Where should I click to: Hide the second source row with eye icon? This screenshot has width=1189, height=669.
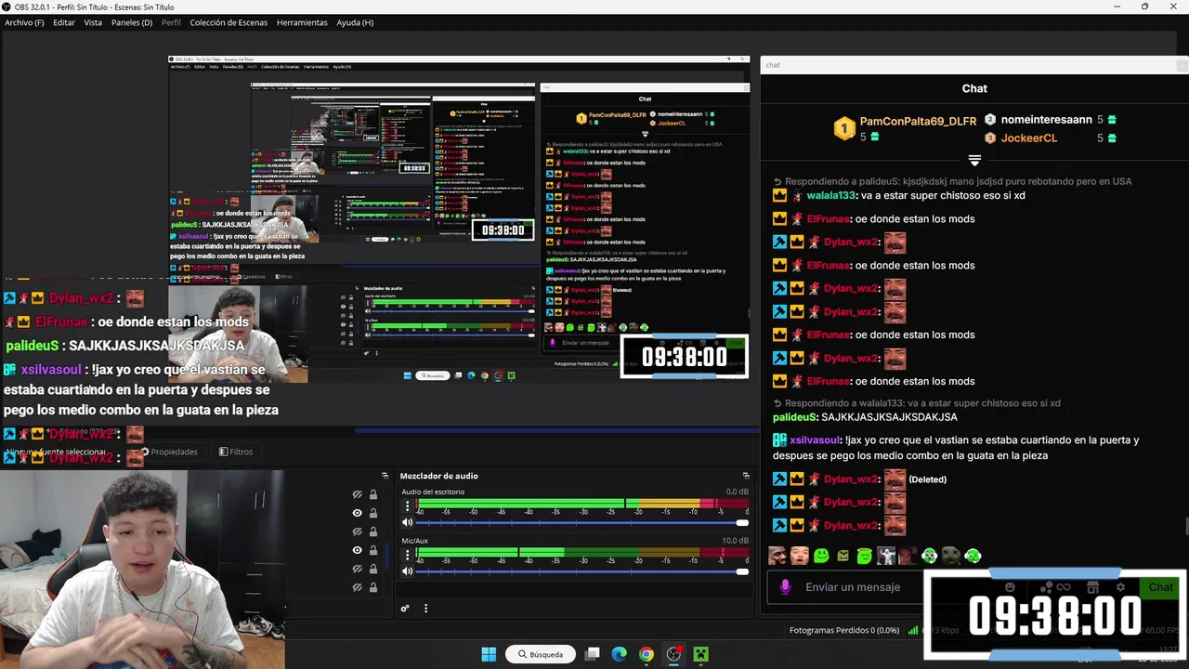click(x=357, y=513)
